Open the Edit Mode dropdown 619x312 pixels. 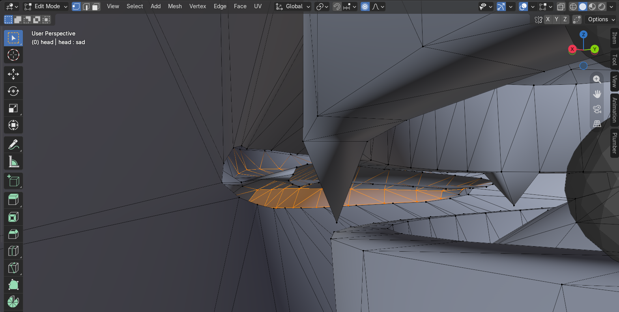click(x=46, y=7)
